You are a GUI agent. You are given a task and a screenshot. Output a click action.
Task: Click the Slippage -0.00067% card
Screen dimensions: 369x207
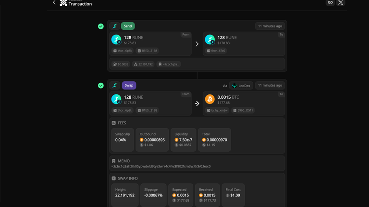153,195
